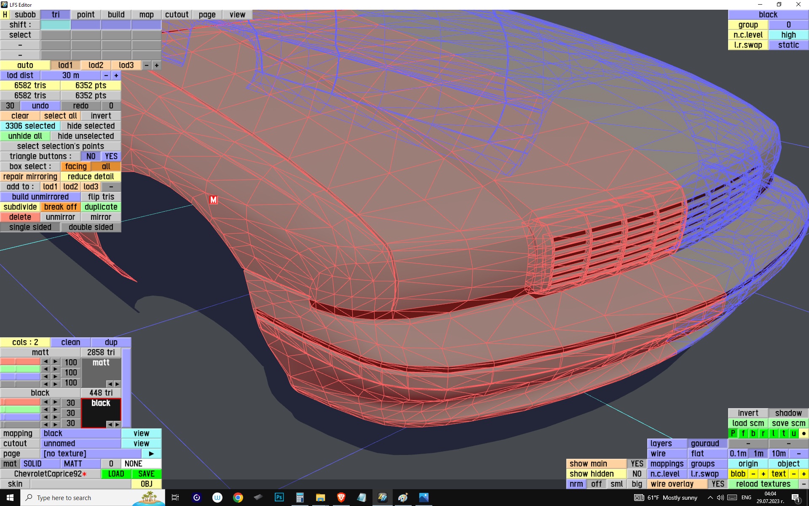Set triangle buttons to YES
The height and width of the screenshot is (506, 809).
(111, 156)
